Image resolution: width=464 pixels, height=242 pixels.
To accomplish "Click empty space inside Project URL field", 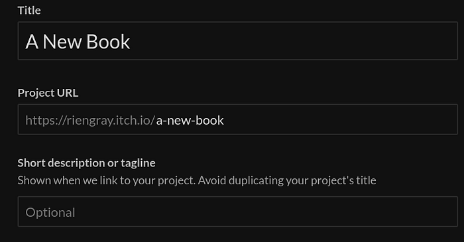I will click(340, 119).
